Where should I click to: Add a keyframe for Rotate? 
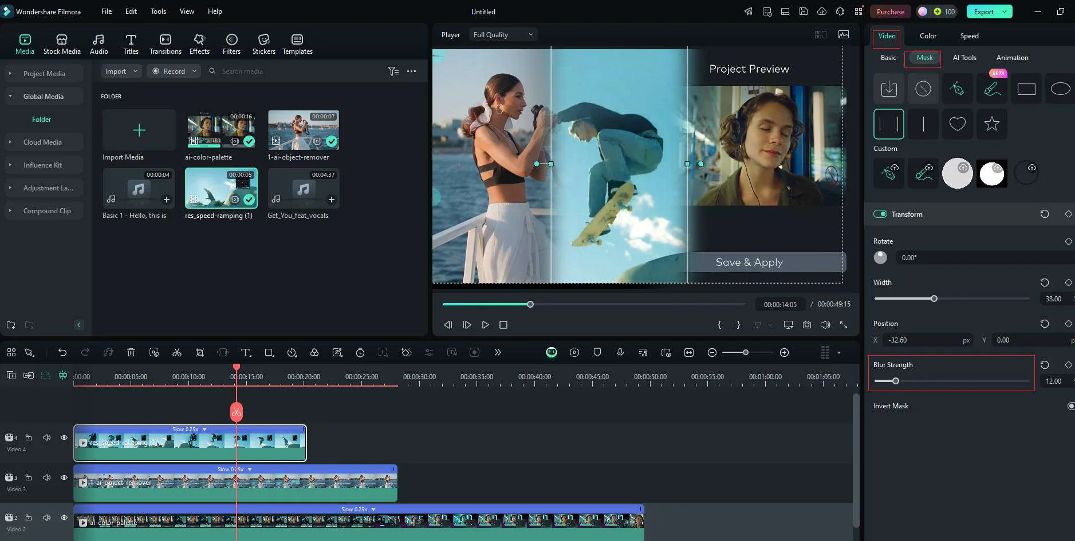tap(1068, 241)
